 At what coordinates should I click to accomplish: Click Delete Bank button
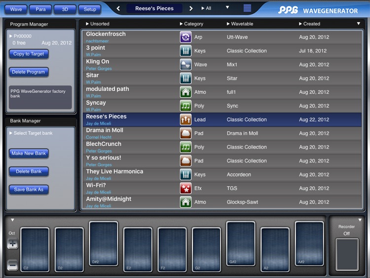[29, 171]
